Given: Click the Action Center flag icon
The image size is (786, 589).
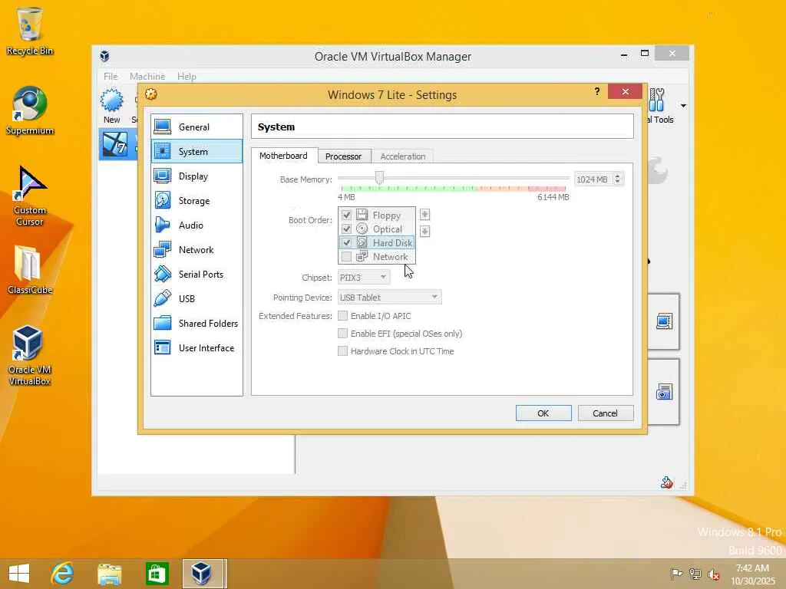Looking at the screenshot, I should click(676, 574).
